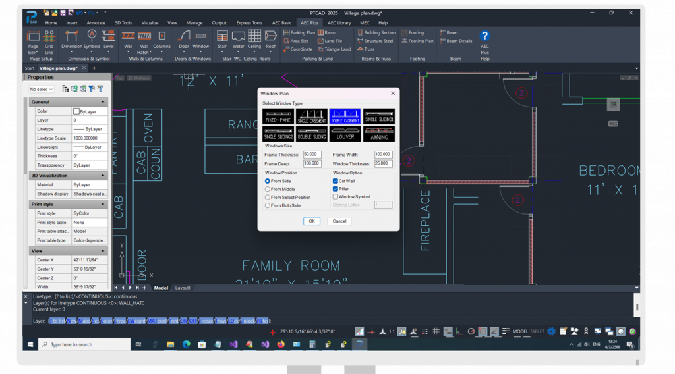Open the Layout1 tab
Screen dimensions: 675x374
tap(183, 288)
